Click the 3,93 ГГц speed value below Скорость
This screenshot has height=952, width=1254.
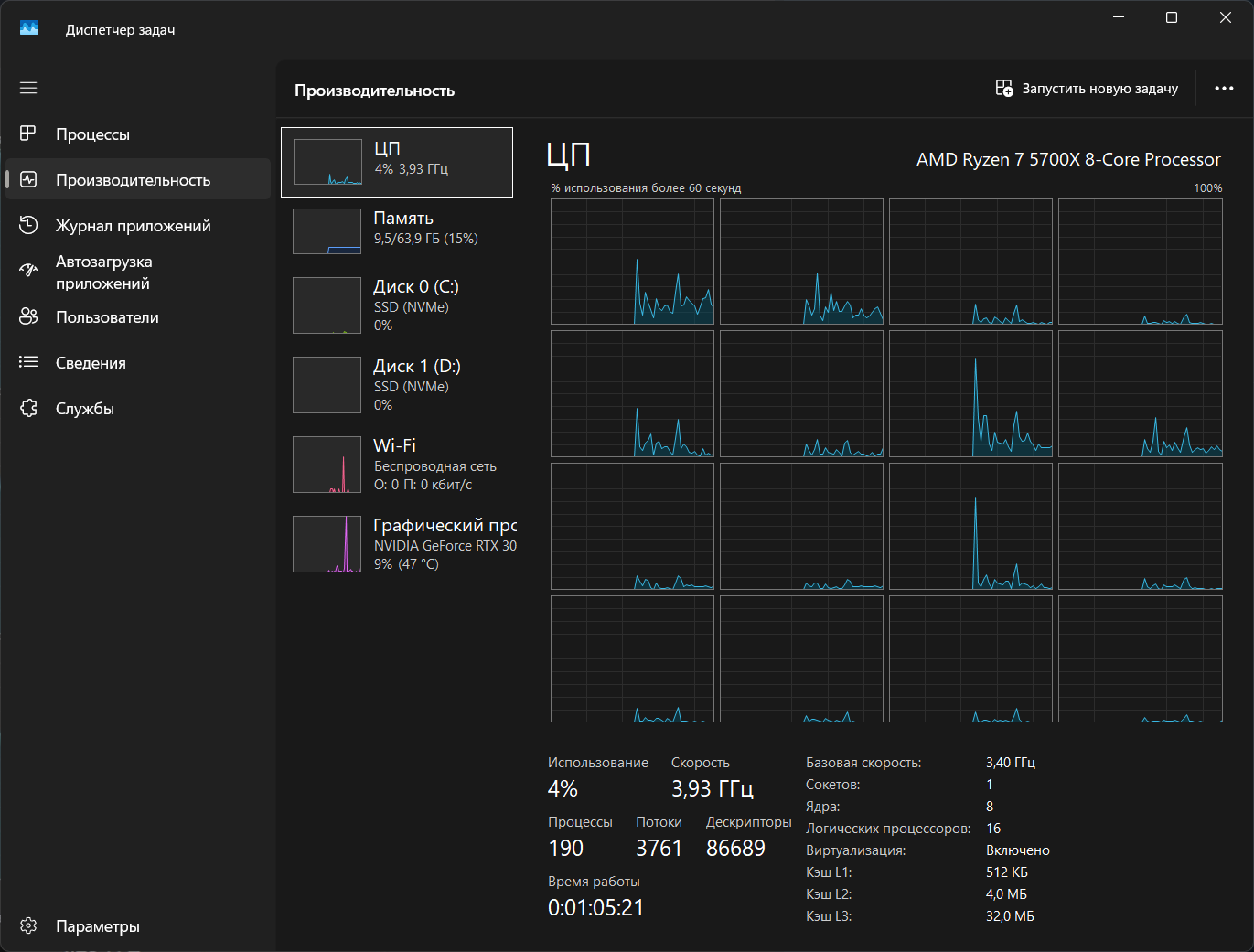[x=713, y=788]
